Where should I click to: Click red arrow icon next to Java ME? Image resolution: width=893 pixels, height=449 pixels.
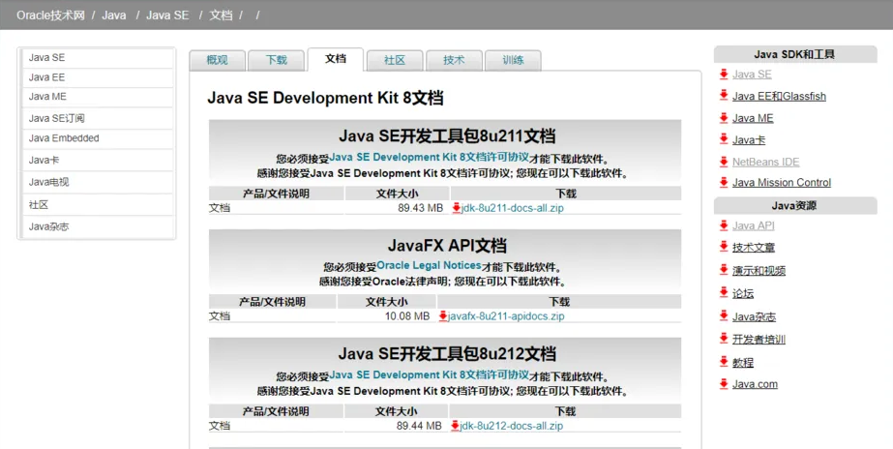(x=724, y=118)
